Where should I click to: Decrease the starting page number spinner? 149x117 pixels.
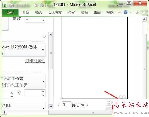(x=12, y=97)
